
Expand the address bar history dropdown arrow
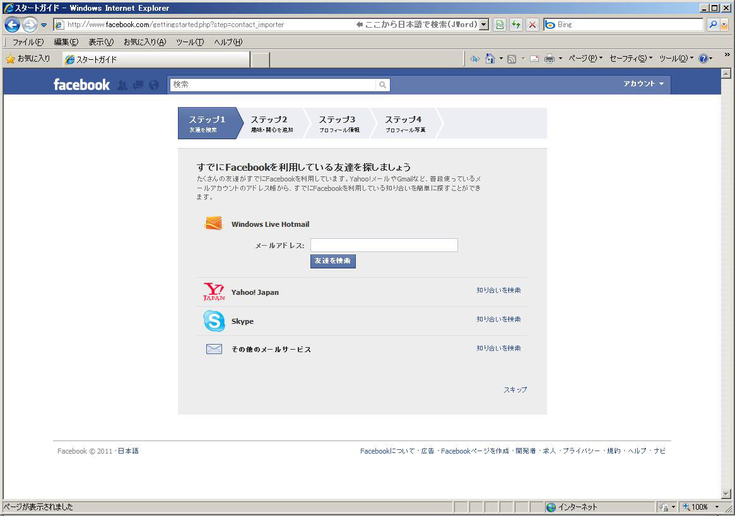pos(485,25)
